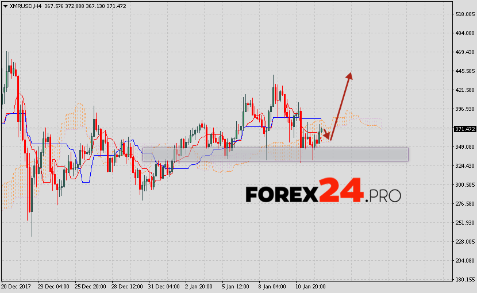The width and height of the screenshot is (477, 293).
Task: Click the small downward red arrow head
Action: [x=329, y=137]
